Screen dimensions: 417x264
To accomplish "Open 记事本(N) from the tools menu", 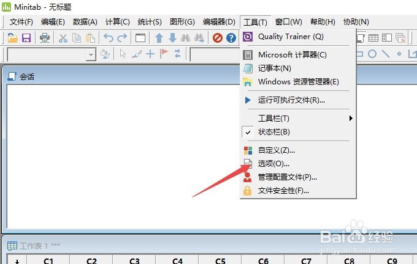I will [298, 68].
